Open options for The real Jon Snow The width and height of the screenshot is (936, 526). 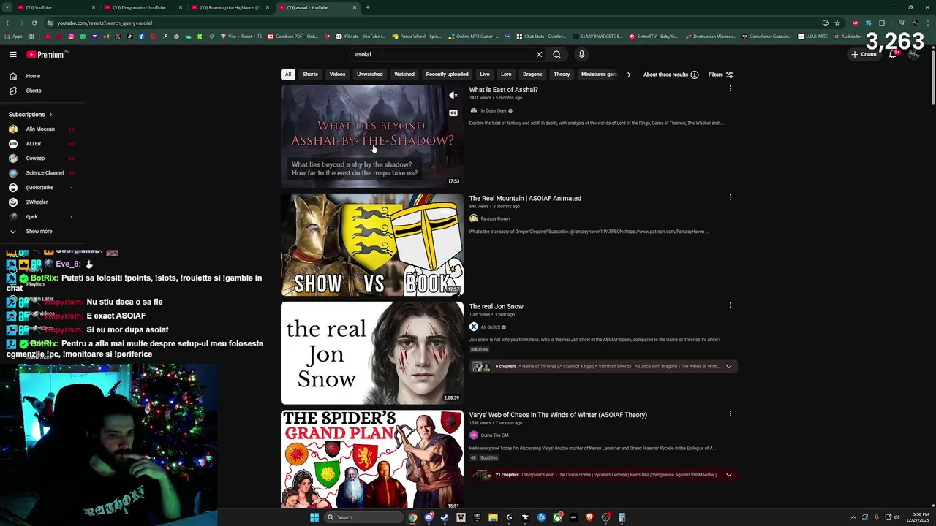click(x=730, y=305)
